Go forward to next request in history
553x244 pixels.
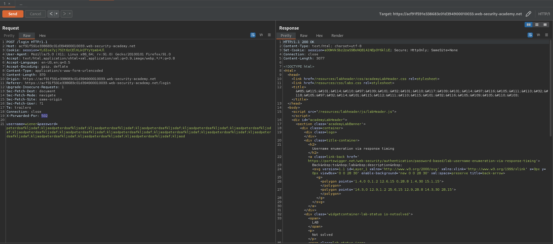coord(64,14)
